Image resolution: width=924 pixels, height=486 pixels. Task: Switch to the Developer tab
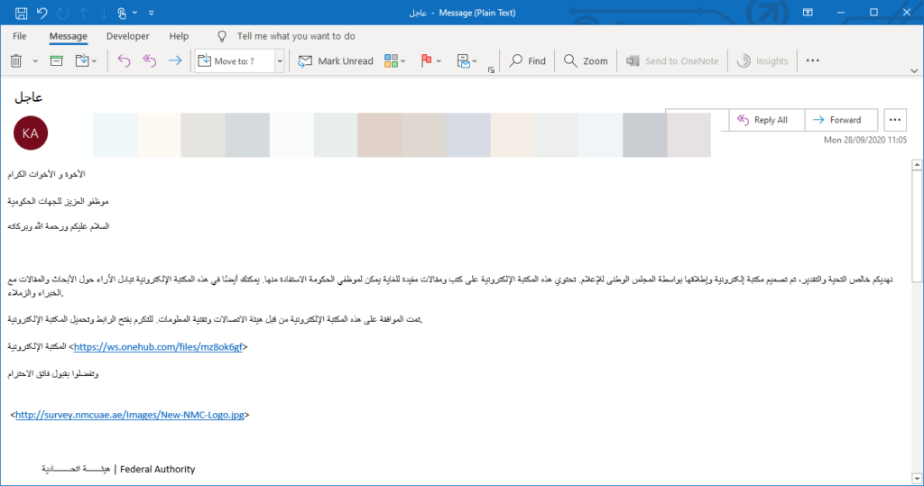128,36
